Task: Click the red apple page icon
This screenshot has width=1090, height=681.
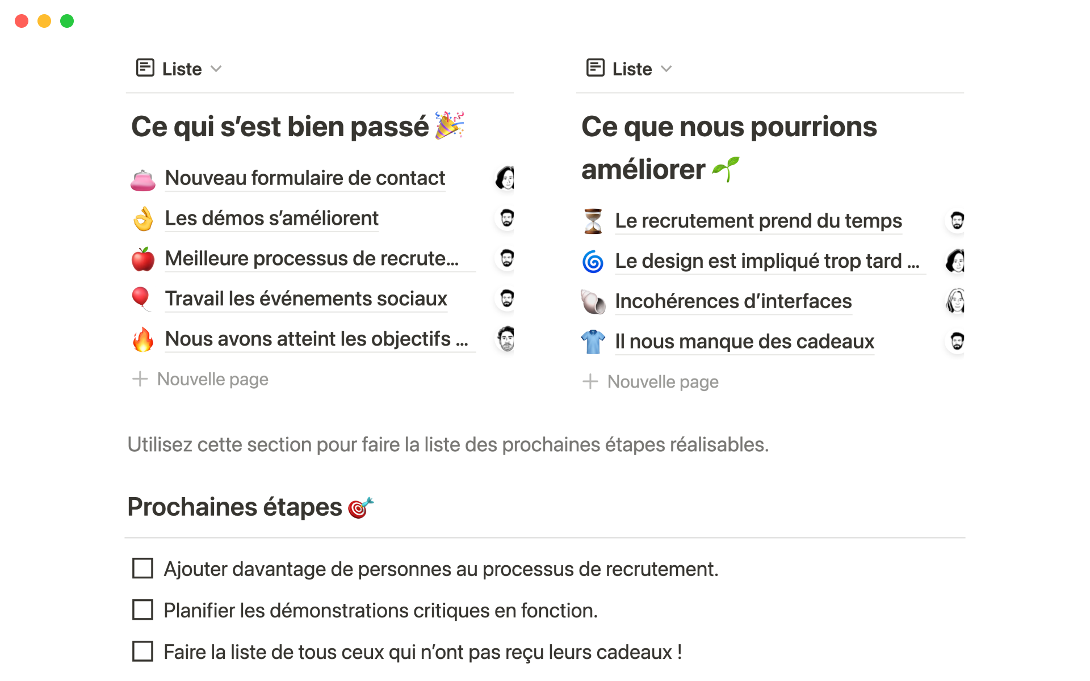Action: click(143, 259)
